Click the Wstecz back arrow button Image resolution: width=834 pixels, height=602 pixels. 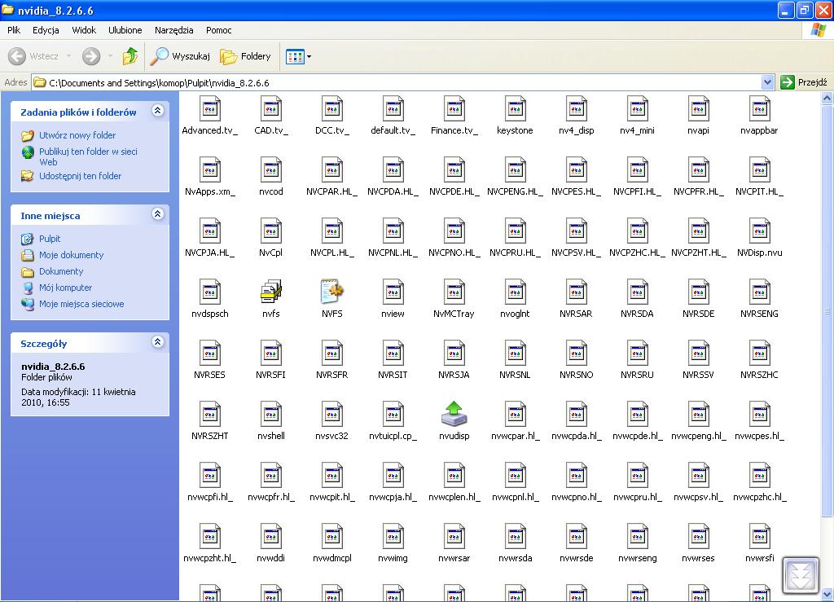33,56
